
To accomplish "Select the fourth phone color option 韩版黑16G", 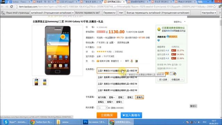I will tap(118, 90).
